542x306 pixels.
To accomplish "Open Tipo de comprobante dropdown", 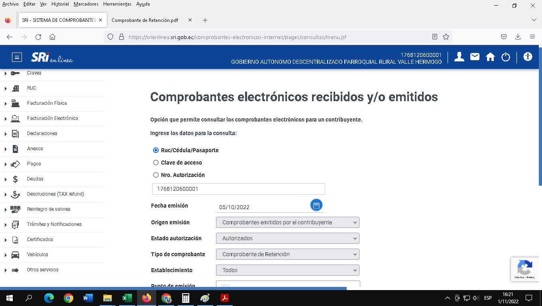I will pyautogui.click(x=287, y=254).
